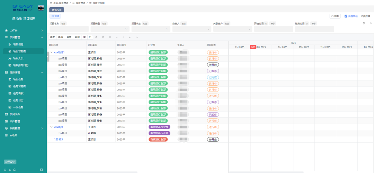Click the filter icon above the timeline

pyautogui.click(x=364, y=23)
